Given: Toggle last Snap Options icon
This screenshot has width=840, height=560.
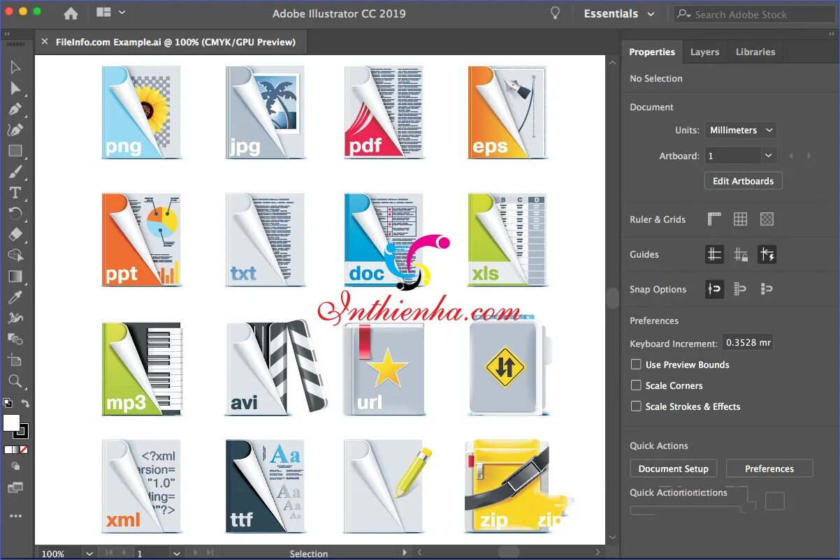Looking at the screenshot, I should coord(767,289).
